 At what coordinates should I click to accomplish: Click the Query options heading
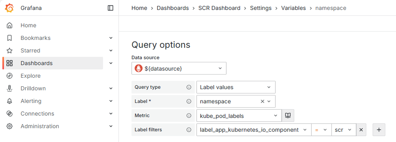pyautogui.click(x=161, y=45)
